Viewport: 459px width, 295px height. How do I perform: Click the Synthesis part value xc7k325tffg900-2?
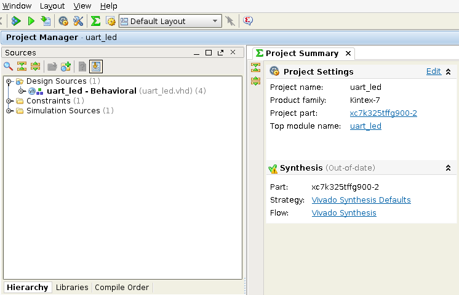pyautogui.click(x=345, y=187)
